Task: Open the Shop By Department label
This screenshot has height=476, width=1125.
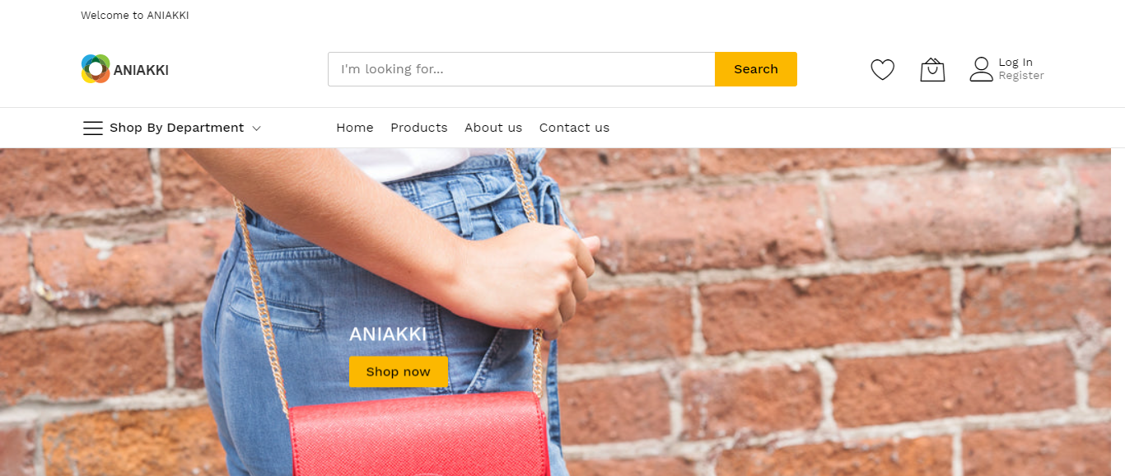Action: pyautogui.click(x=176, y=128)
